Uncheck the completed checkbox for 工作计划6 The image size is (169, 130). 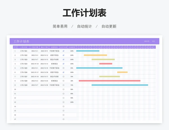(x=63, y=72)
